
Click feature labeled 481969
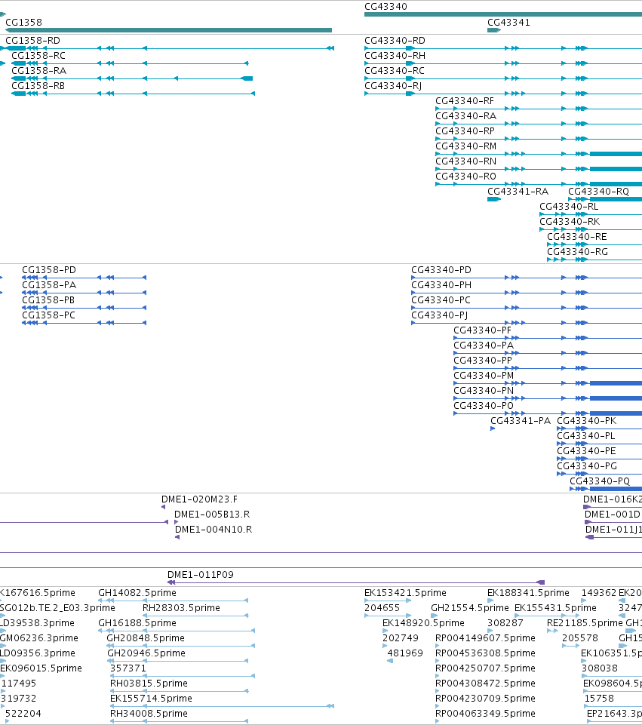coord(390,661)
